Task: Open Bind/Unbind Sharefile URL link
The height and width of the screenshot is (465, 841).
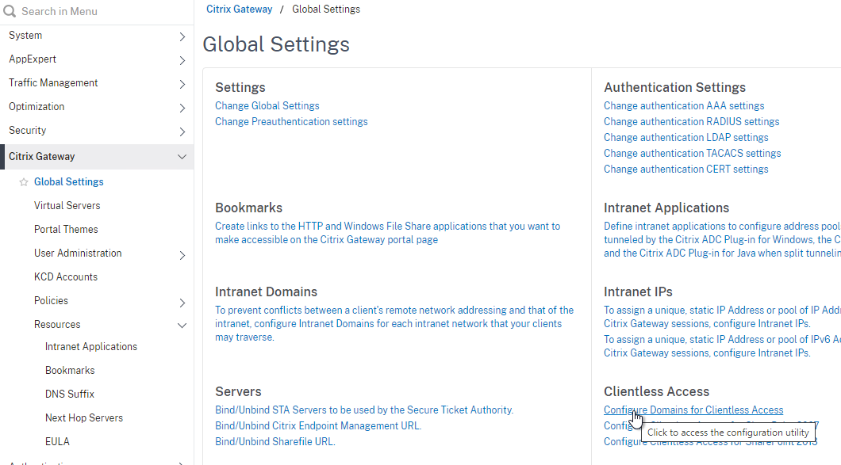Action: [275, 441]
